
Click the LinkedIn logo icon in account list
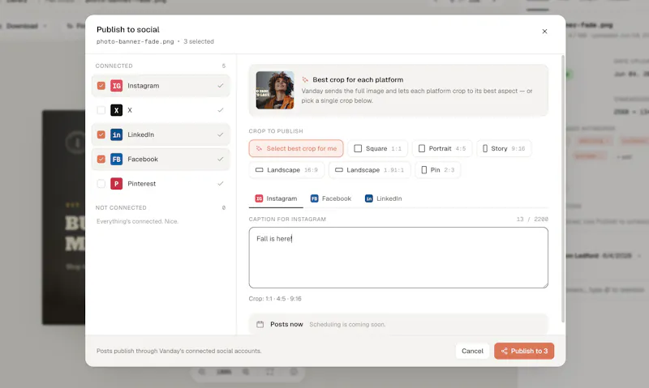116,134
